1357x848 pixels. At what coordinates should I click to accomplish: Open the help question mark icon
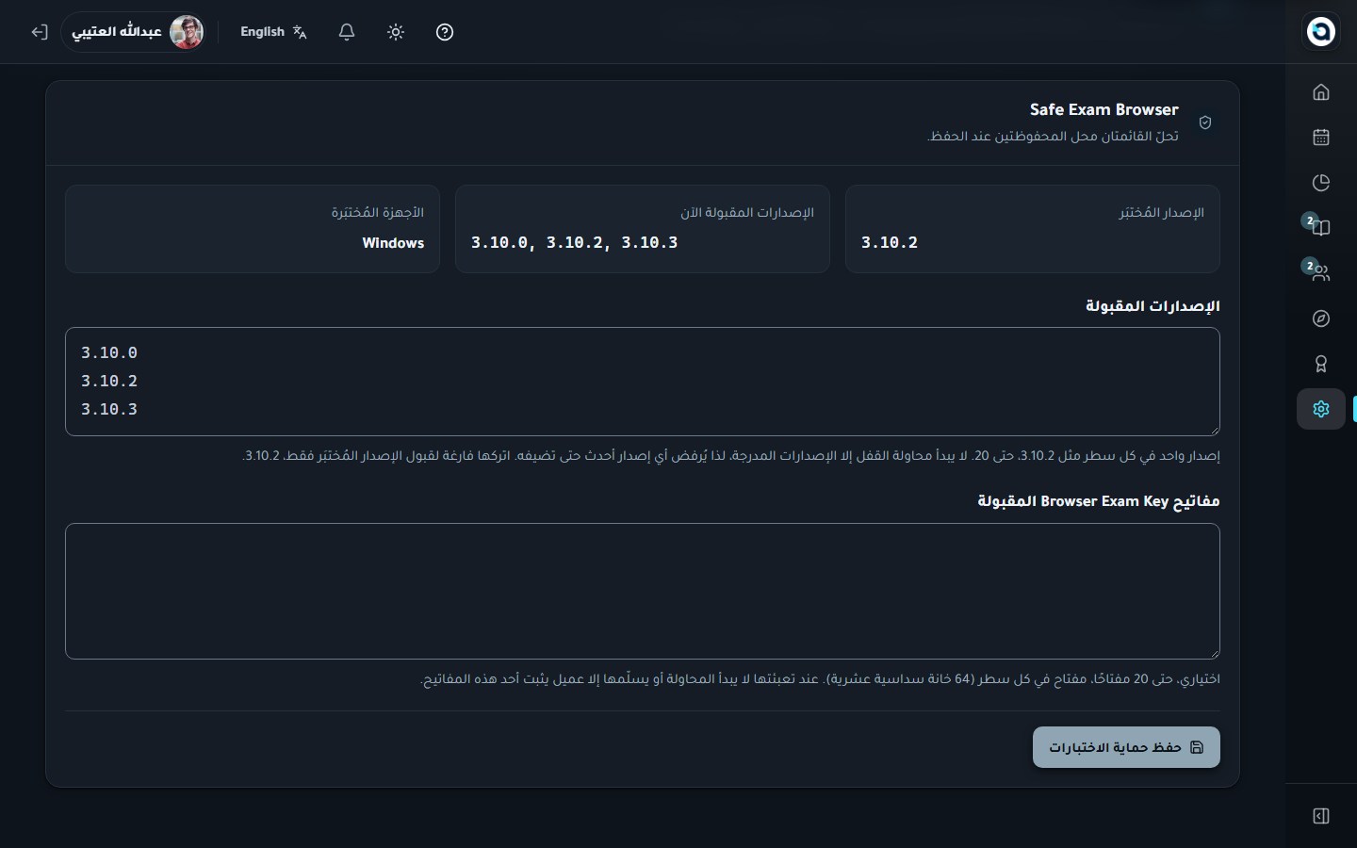(445, 32)
